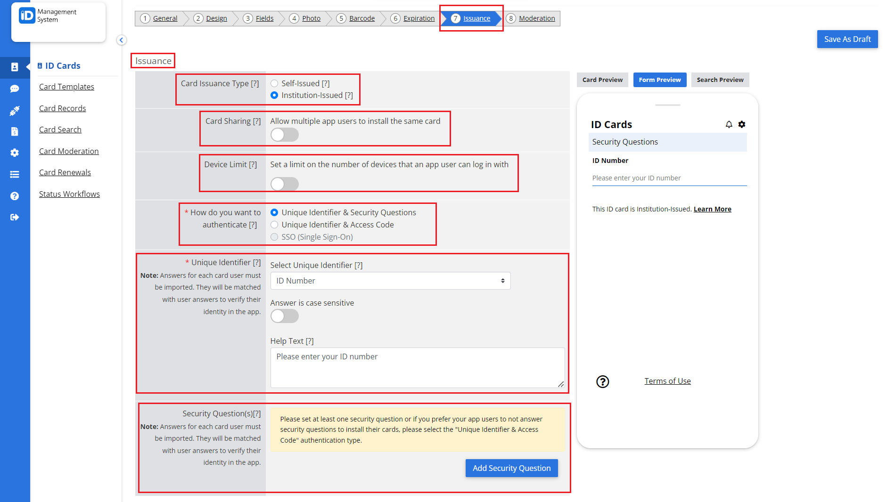This screenshot has height=502, width=887.
Task: Open the Select Unique Identifier dropdown
Action: 390,281
